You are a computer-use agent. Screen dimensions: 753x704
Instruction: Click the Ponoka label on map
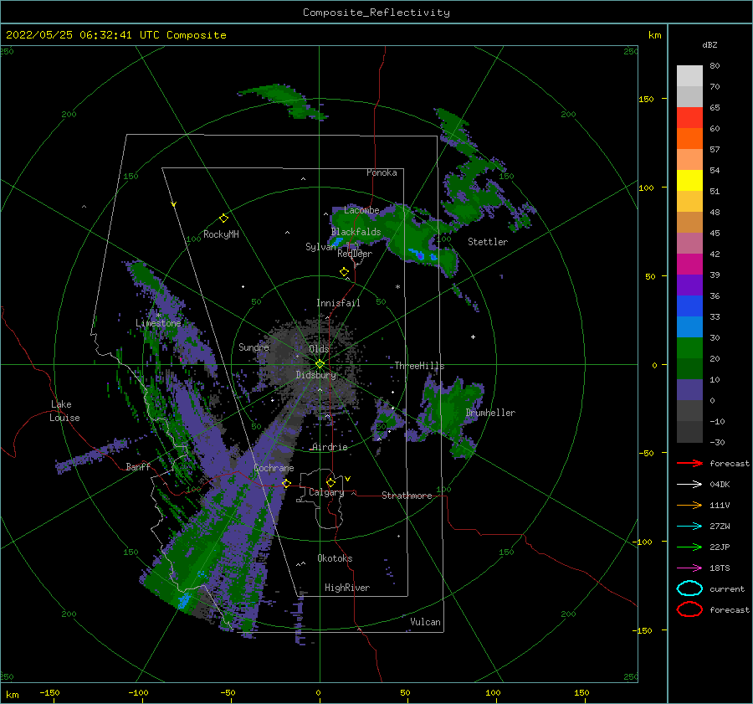382,172
